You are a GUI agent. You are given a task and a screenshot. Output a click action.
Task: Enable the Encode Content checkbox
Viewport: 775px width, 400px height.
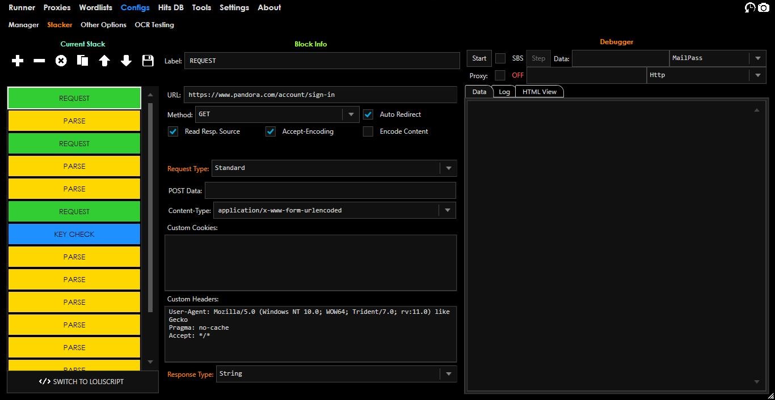pos(368,131)
